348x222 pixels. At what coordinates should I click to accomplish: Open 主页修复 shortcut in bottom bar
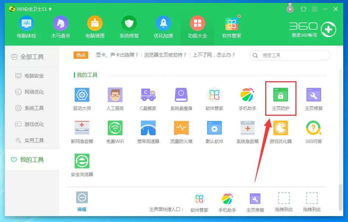pos(255,203)
